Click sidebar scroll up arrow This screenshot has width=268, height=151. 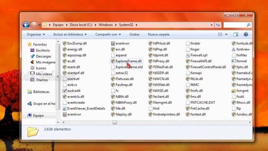click(58, 42)
